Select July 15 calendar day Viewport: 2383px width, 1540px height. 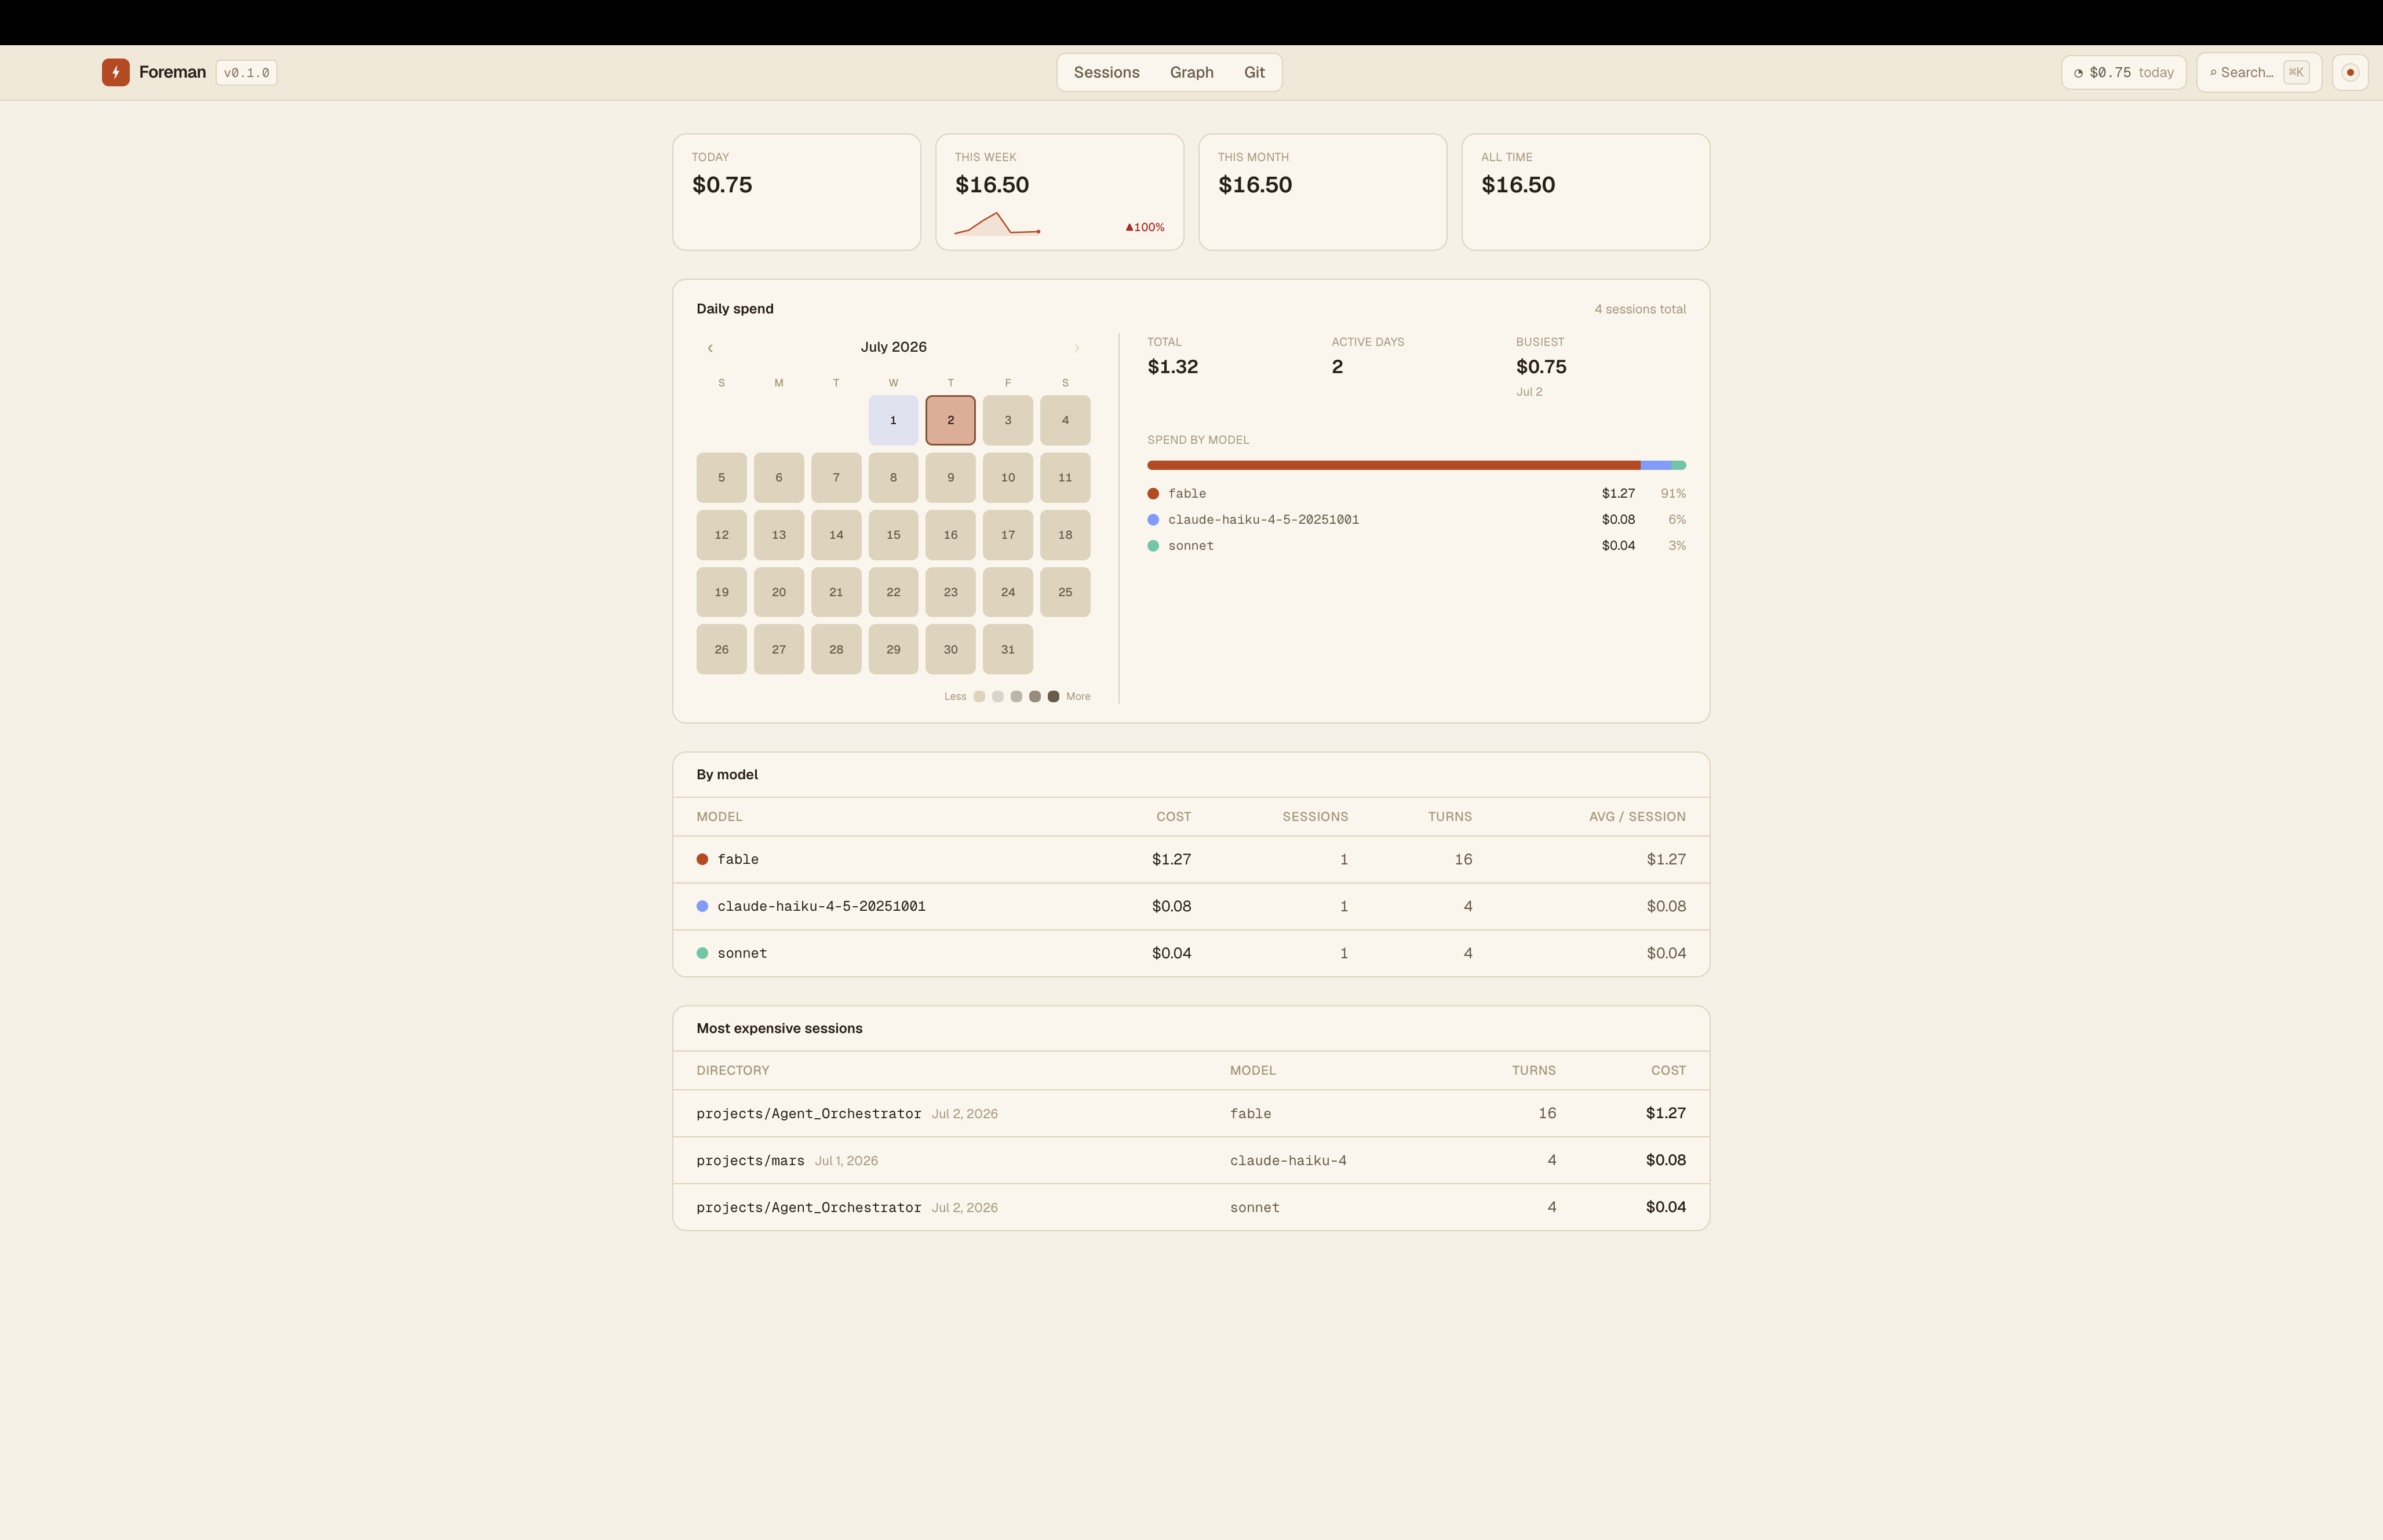point(893,535)
